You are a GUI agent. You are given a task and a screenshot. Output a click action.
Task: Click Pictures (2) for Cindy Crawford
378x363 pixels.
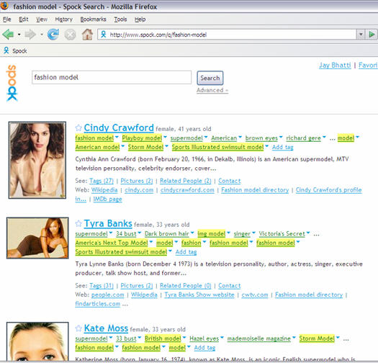(x=137, y=181)
